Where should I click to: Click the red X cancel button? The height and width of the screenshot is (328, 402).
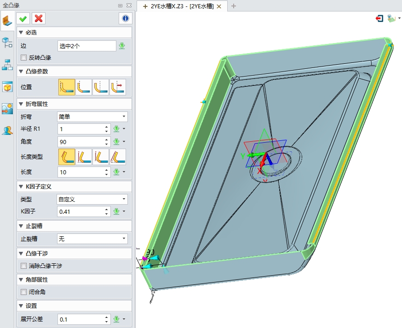click(39, 18)
